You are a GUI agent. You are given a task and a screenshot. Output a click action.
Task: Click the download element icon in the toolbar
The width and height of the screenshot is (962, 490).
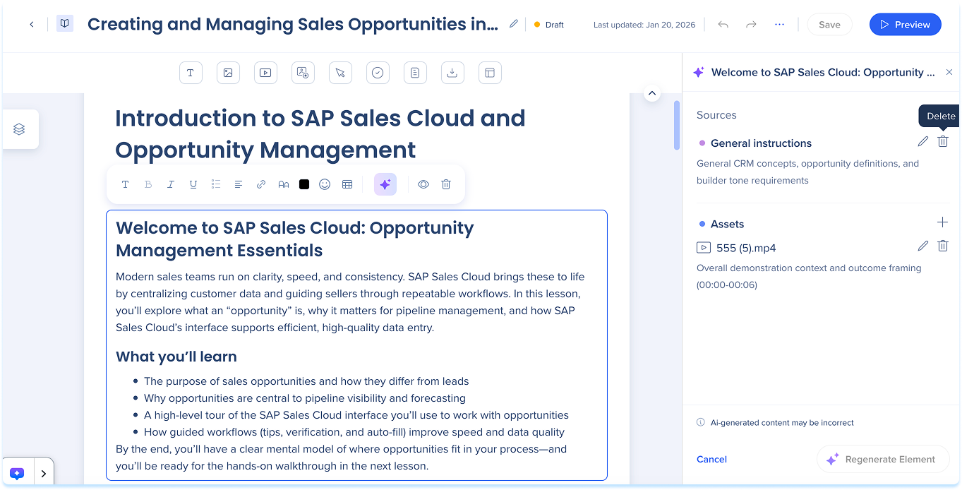click(x=452, y=73)
